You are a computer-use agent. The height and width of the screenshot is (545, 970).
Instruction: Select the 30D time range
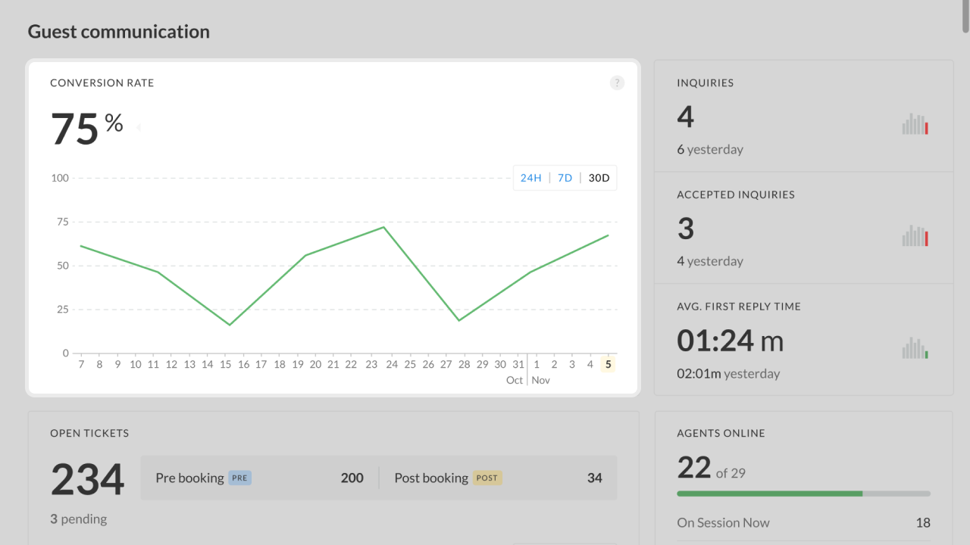click(599, 178)
